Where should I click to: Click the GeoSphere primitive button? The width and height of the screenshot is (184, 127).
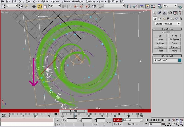pyautogui.click(x=174, y=39)
